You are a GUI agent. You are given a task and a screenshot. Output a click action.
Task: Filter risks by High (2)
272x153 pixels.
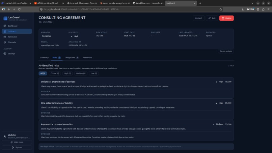[67, 73]
